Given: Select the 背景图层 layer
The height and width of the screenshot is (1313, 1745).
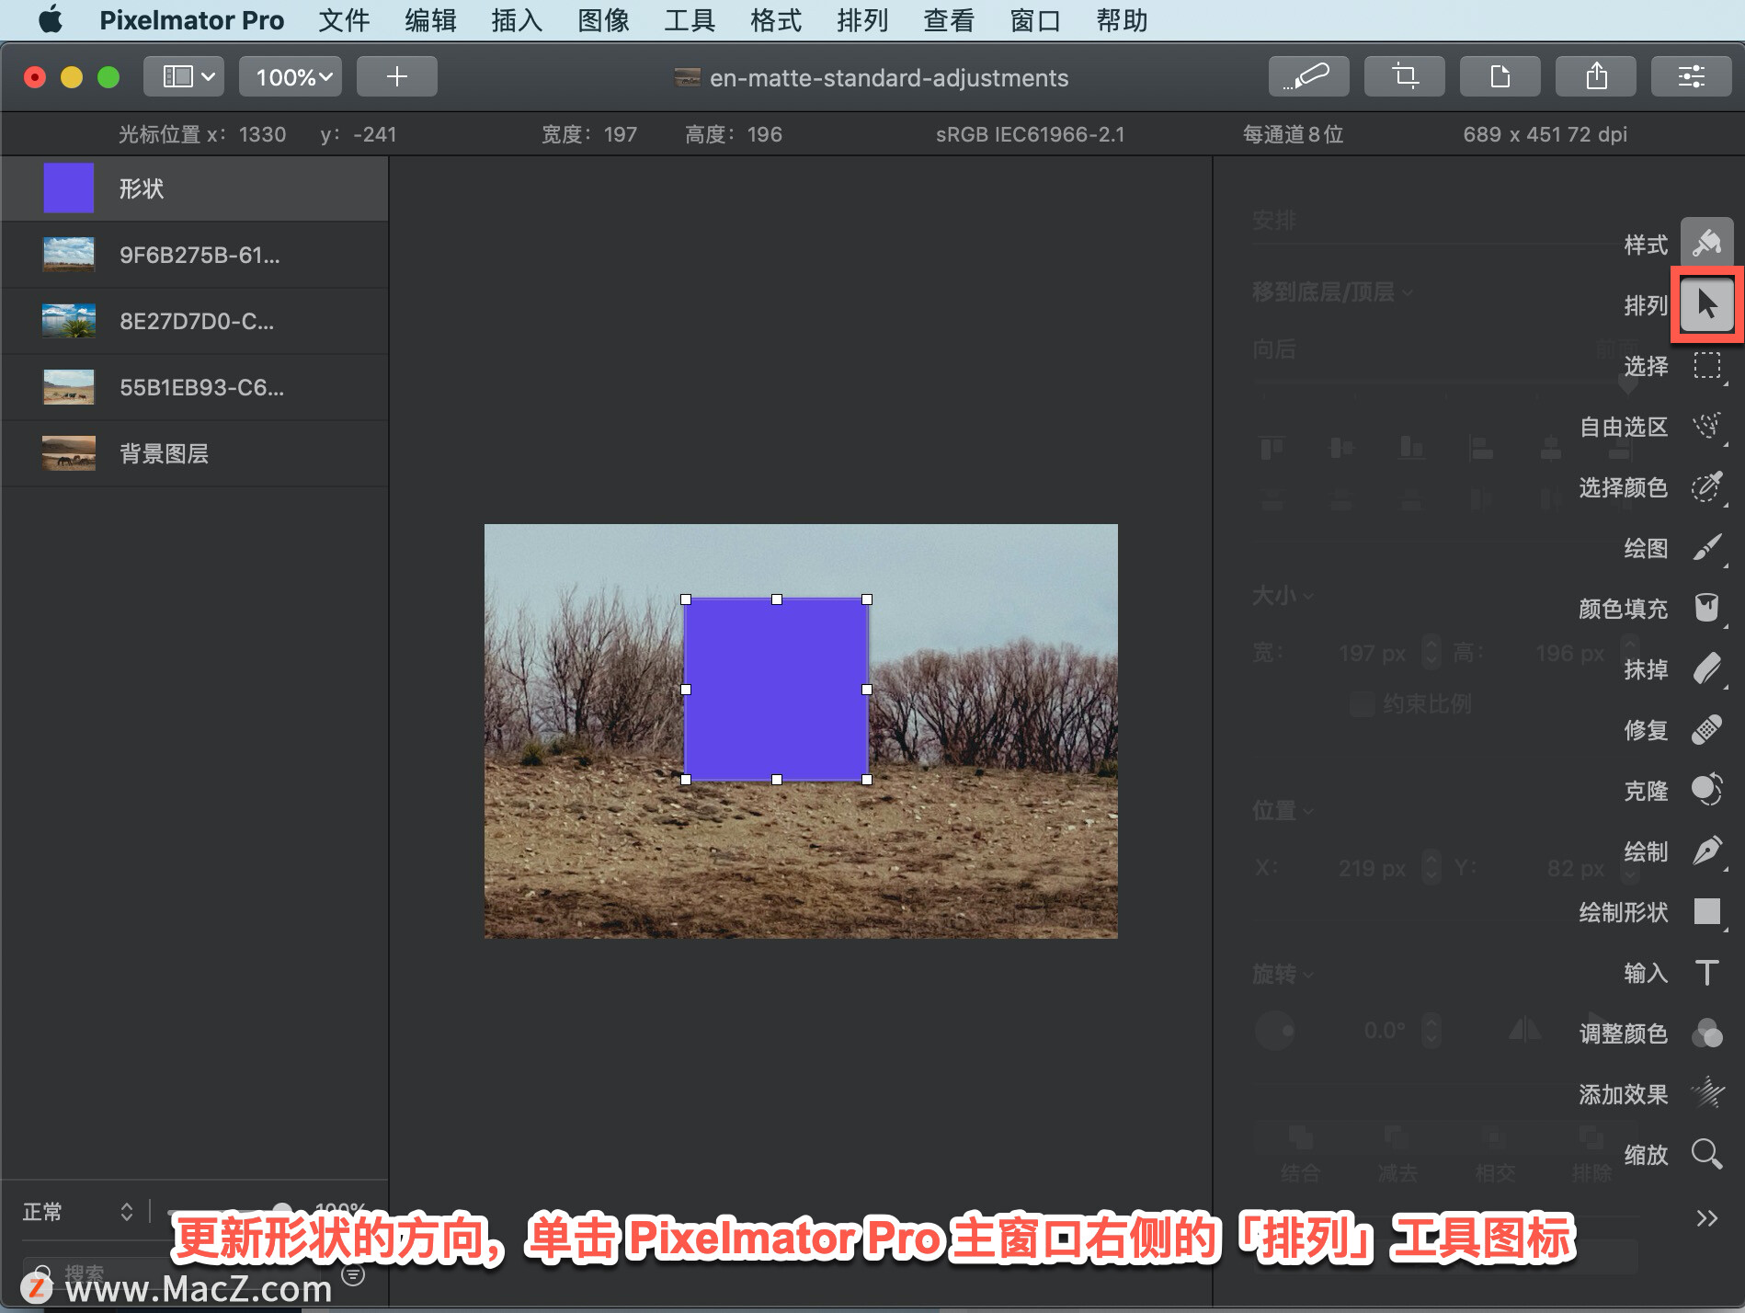Looking at the screenshot, I should [194, 453].
